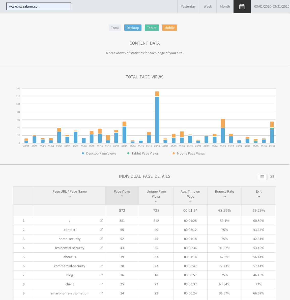Select the Month date range tab
The image size is (290, 300).
(225, 7)
